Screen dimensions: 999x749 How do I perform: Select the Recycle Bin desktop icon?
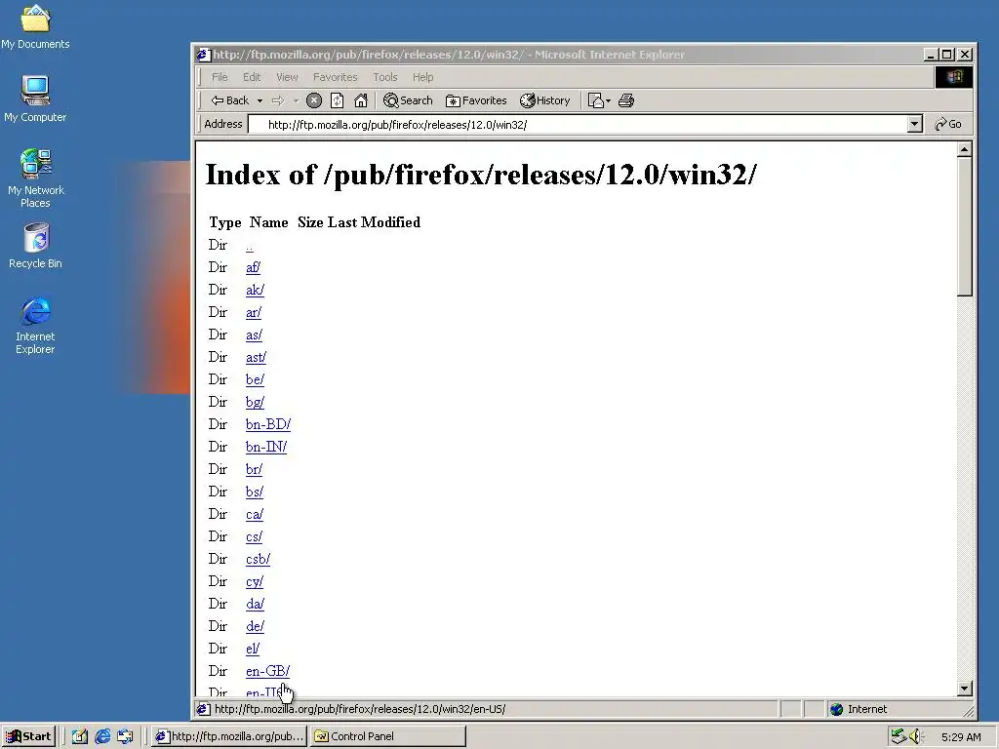tap(35, 246)
